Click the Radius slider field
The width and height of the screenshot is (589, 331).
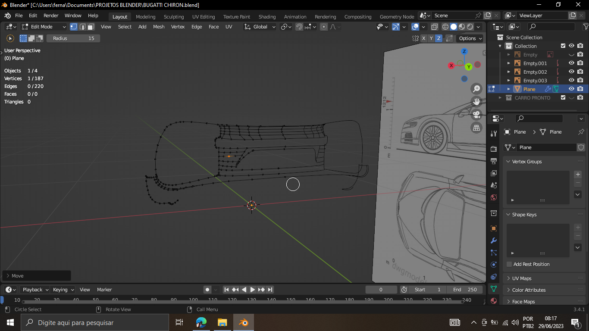point(73,38)
